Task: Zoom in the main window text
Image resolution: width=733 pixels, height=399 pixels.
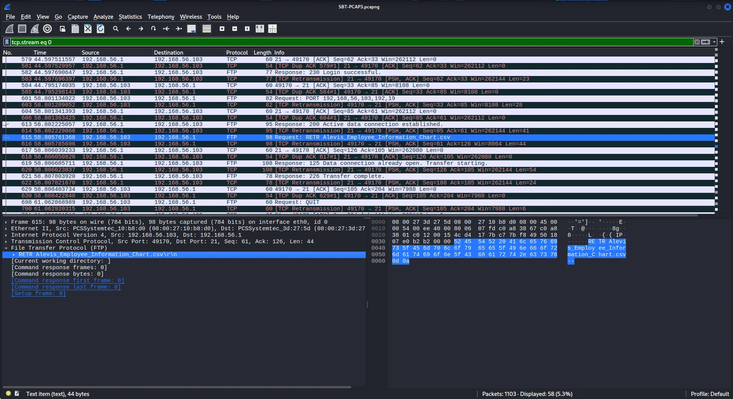Action: pyautogui.click(x=222, y=29)
